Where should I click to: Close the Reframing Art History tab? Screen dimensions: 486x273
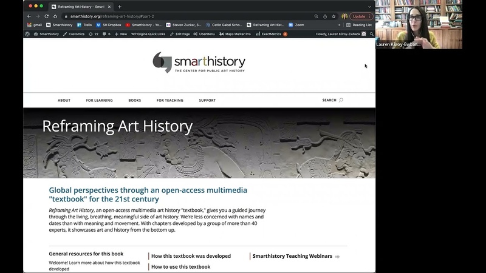coord(109,7)
